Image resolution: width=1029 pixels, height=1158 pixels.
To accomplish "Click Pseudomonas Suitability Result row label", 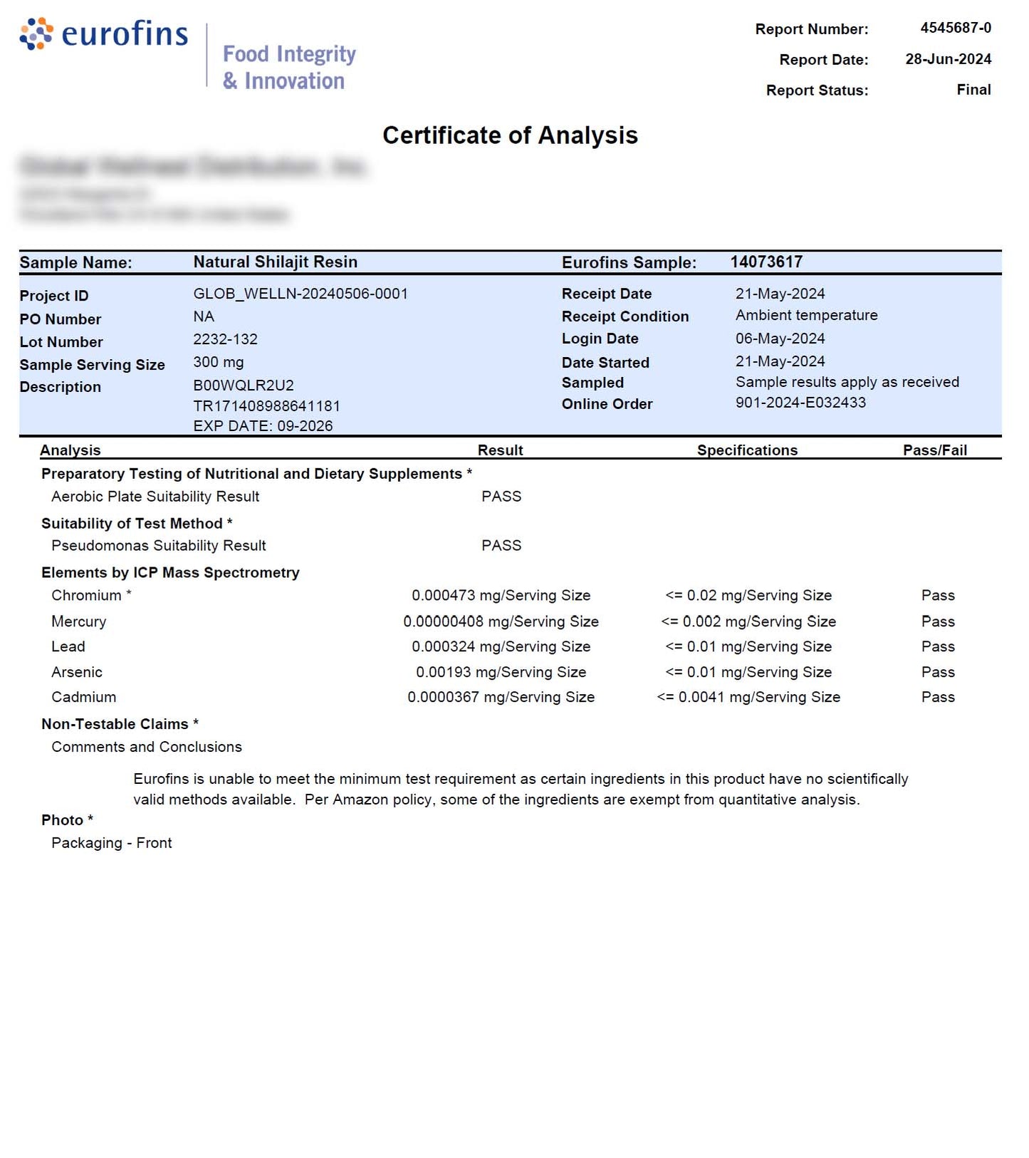I will coord(158,545).
